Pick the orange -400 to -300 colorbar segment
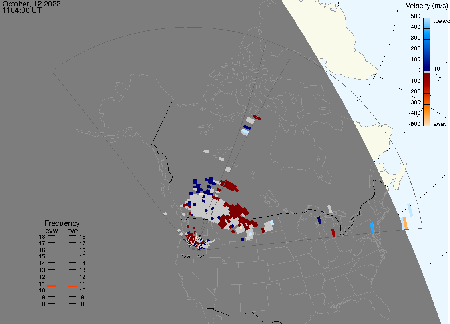Image resolution: width=450 pixels, height=324 pixels. click(x=427, y=110)
